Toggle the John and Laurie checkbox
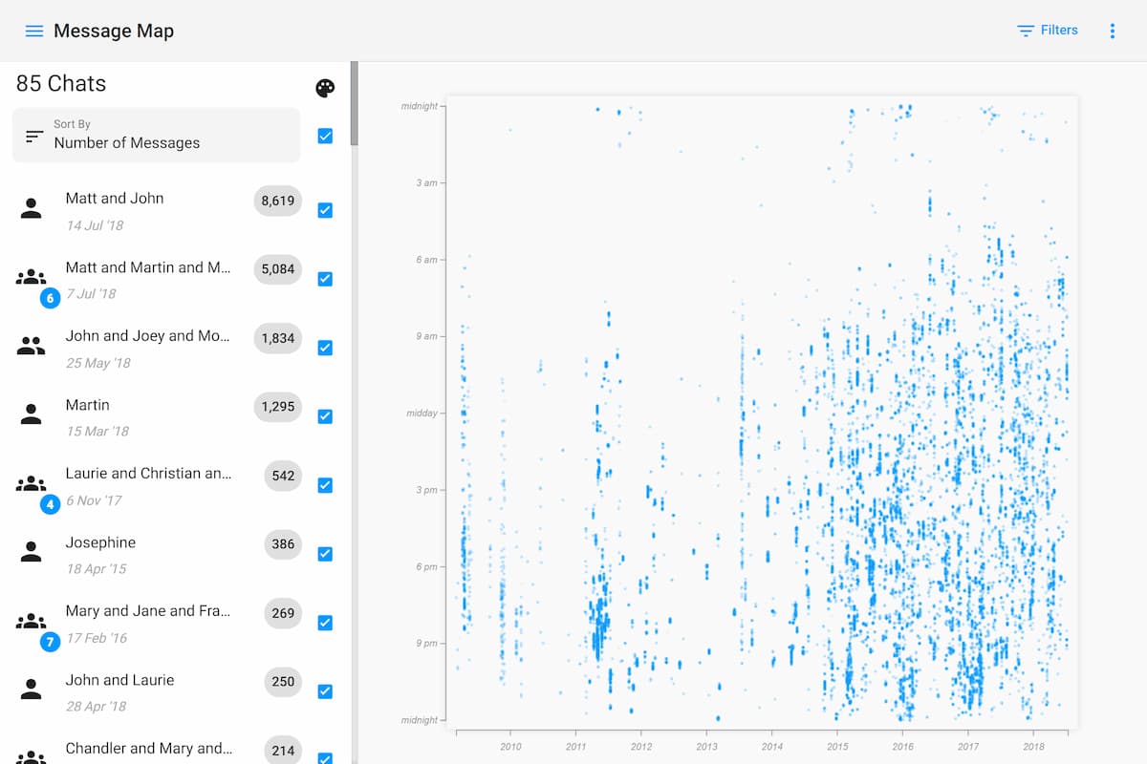The width and height of the screenshot is (1147, 764). 325,691
